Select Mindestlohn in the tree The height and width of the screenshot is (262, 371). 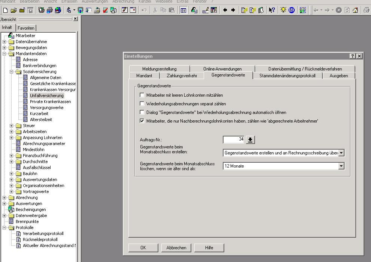point(34,150)
